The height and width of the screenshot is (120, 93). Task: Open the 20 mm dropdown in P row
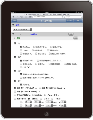(x=37, y=102)
